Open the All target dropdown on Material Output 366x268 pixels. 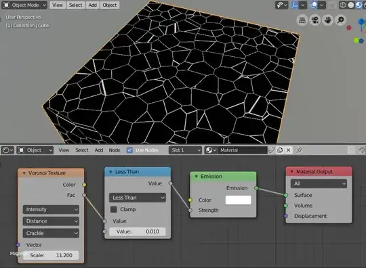(x=319, y=183)
